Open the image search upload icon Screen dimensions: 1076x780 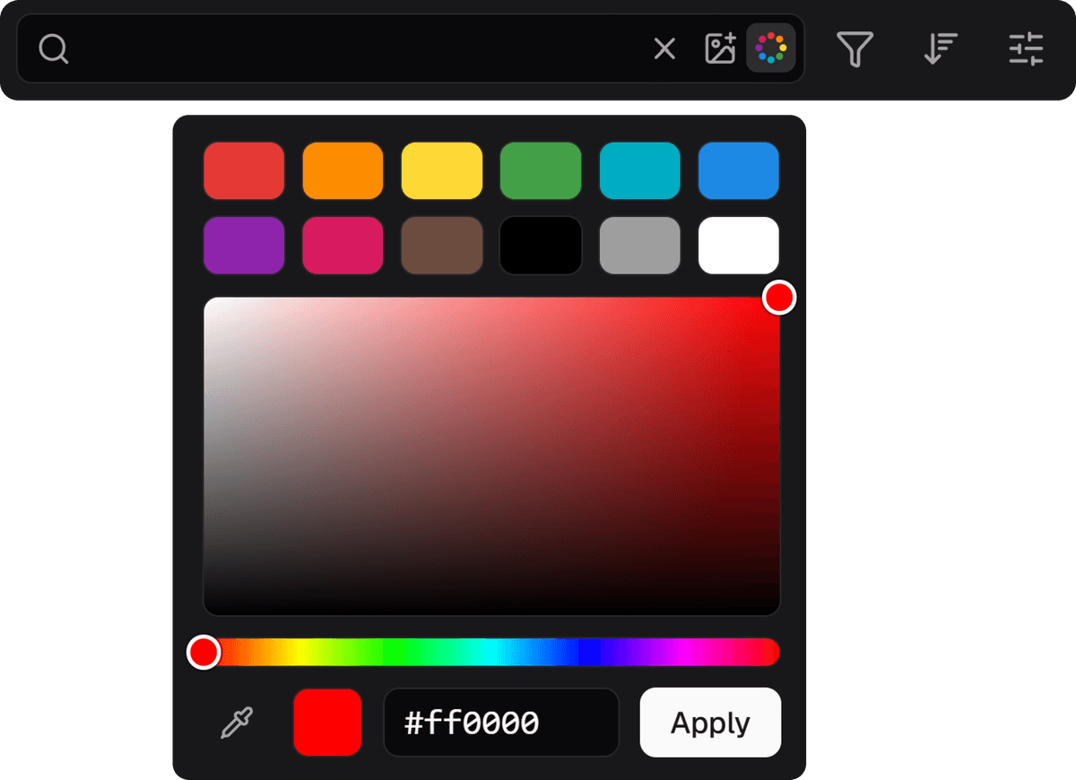[x=721, y=48]
